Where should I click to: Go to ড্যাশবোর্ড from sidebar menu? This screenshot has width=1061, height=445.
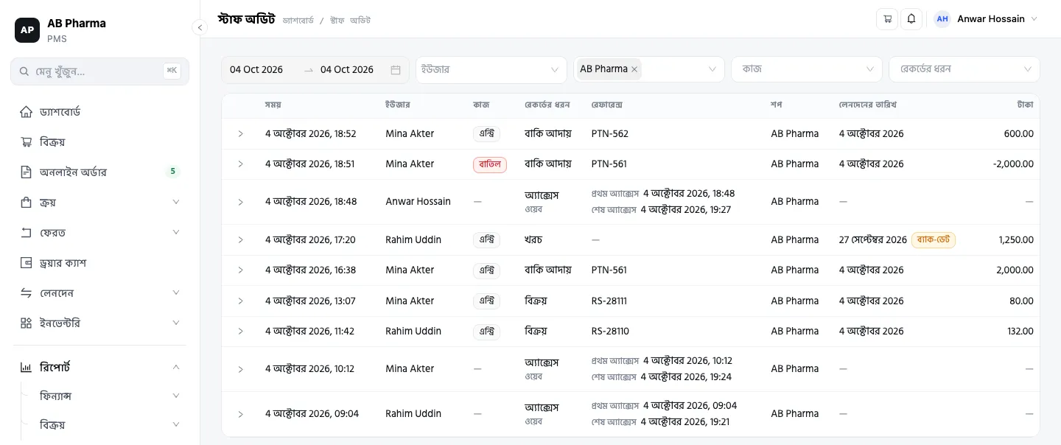click(99, 112)
